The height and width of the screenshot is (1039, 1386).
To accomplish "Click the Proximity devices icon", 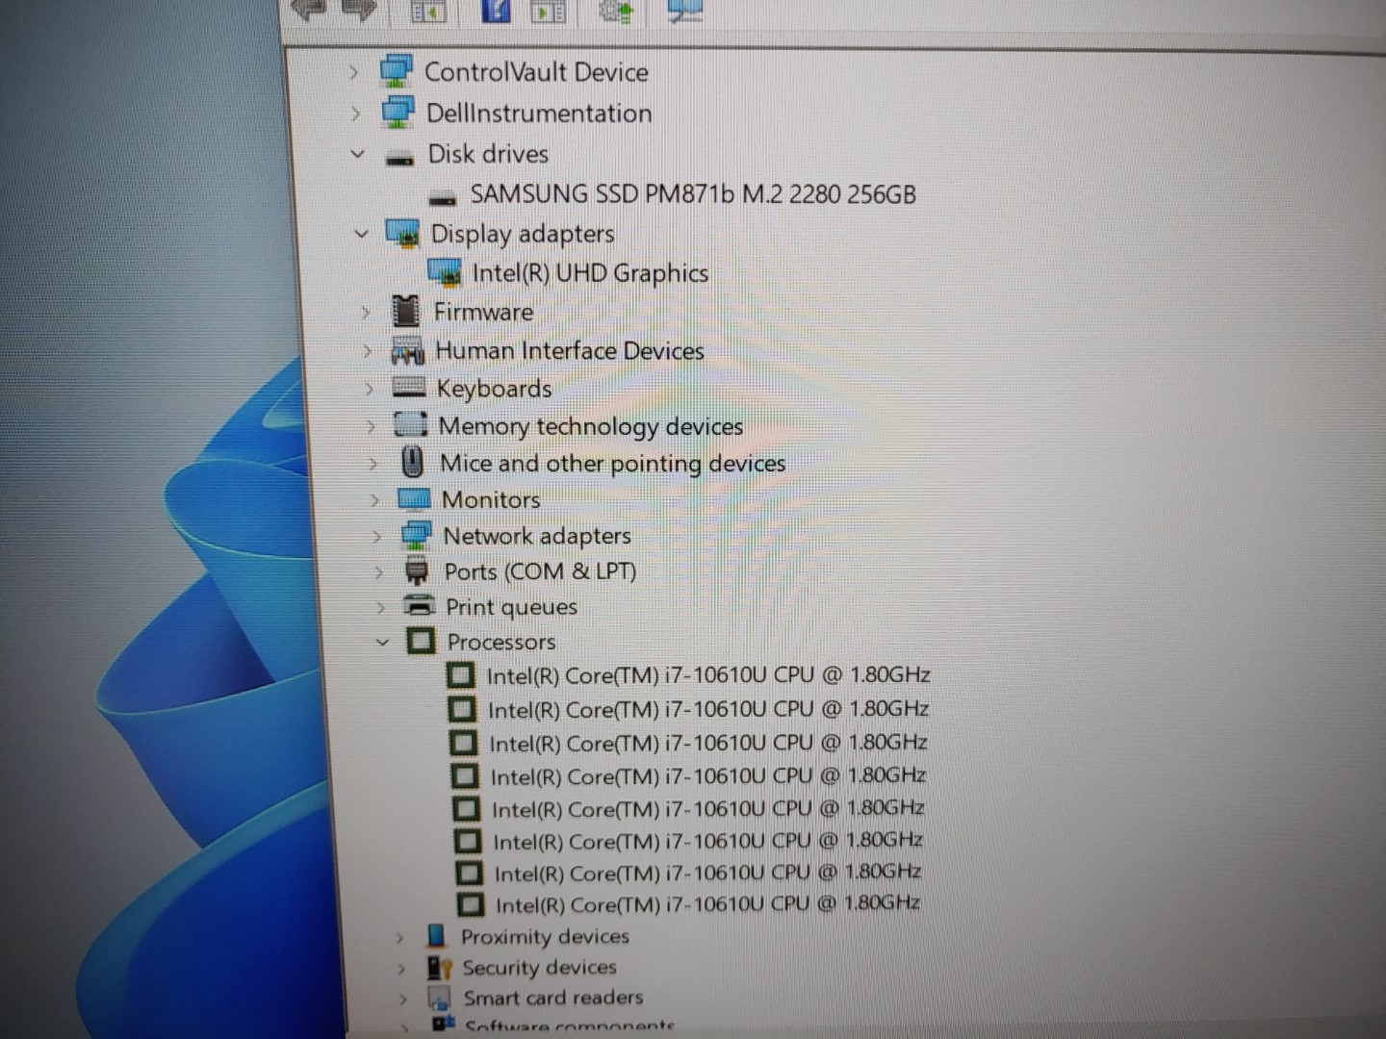I will click(436, 935).
